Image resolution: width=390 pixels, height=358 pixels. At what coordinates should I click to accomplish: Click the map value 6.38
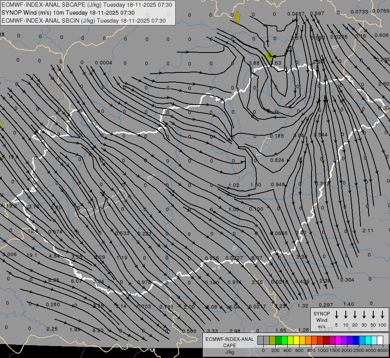pyautogui.click(x=53, y=280)
